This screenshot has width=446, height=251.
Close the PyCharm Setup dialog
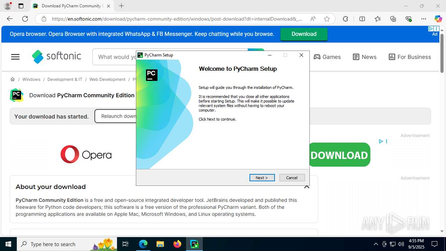[x=301, y=55]
